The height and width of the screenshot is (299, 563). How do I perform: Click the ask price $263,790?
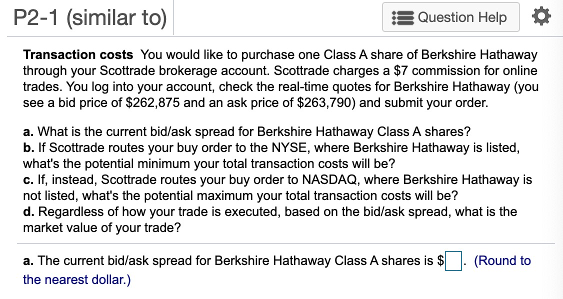[x=324, y=102]
